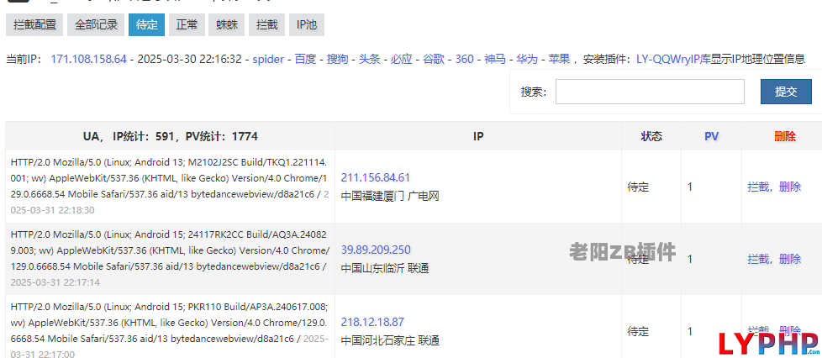Click 拦截 for IP 211.156.84.61
The image size is (822, 358).
pyautogui.click(x=758, y=187)
